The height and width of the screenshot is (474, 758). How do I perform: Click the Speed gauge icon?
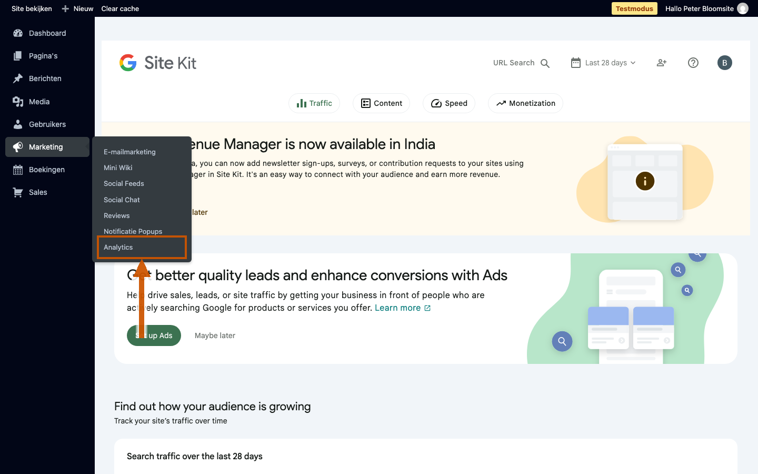pyautogui.click(x=436, y=103)
